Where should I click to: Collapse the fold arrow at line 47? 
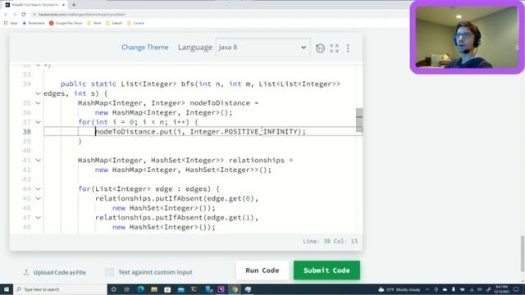39,218
